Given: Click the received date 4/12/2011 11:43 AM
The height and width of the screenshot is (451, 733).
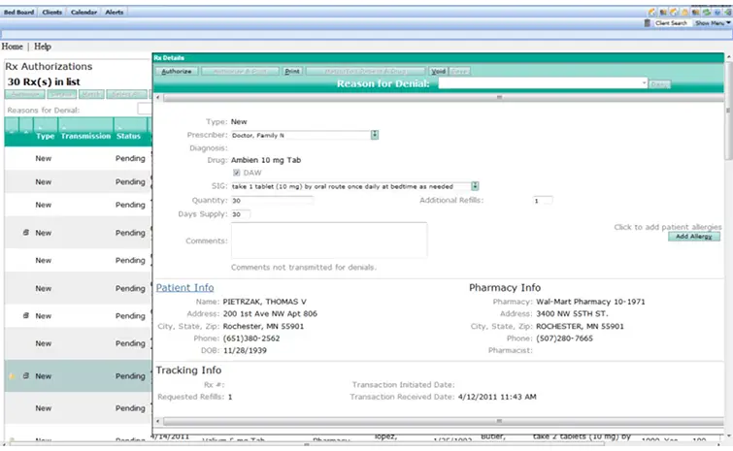Looking at the screenshot, I should 497,397.
